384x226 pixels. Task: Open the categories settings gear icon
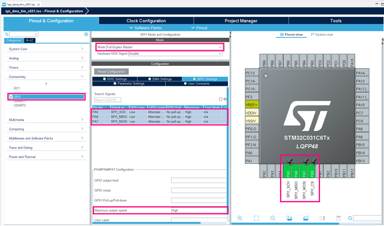[86, 34]
